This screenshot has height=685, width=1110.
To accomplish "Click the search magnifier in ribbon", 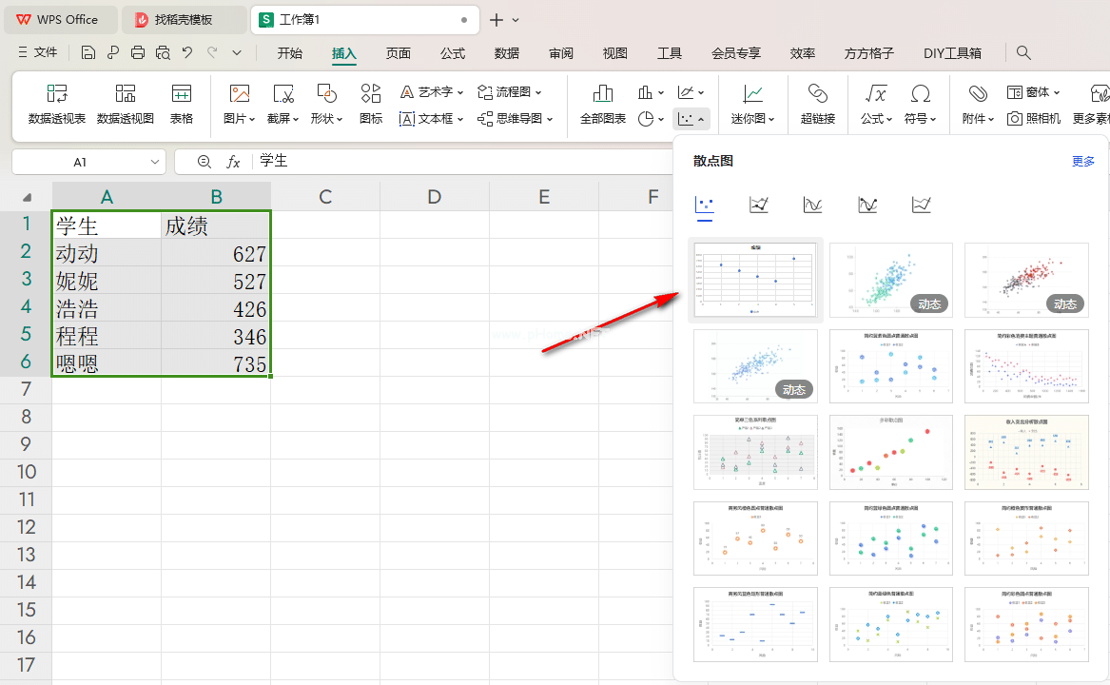I will tap(1023, 52).
